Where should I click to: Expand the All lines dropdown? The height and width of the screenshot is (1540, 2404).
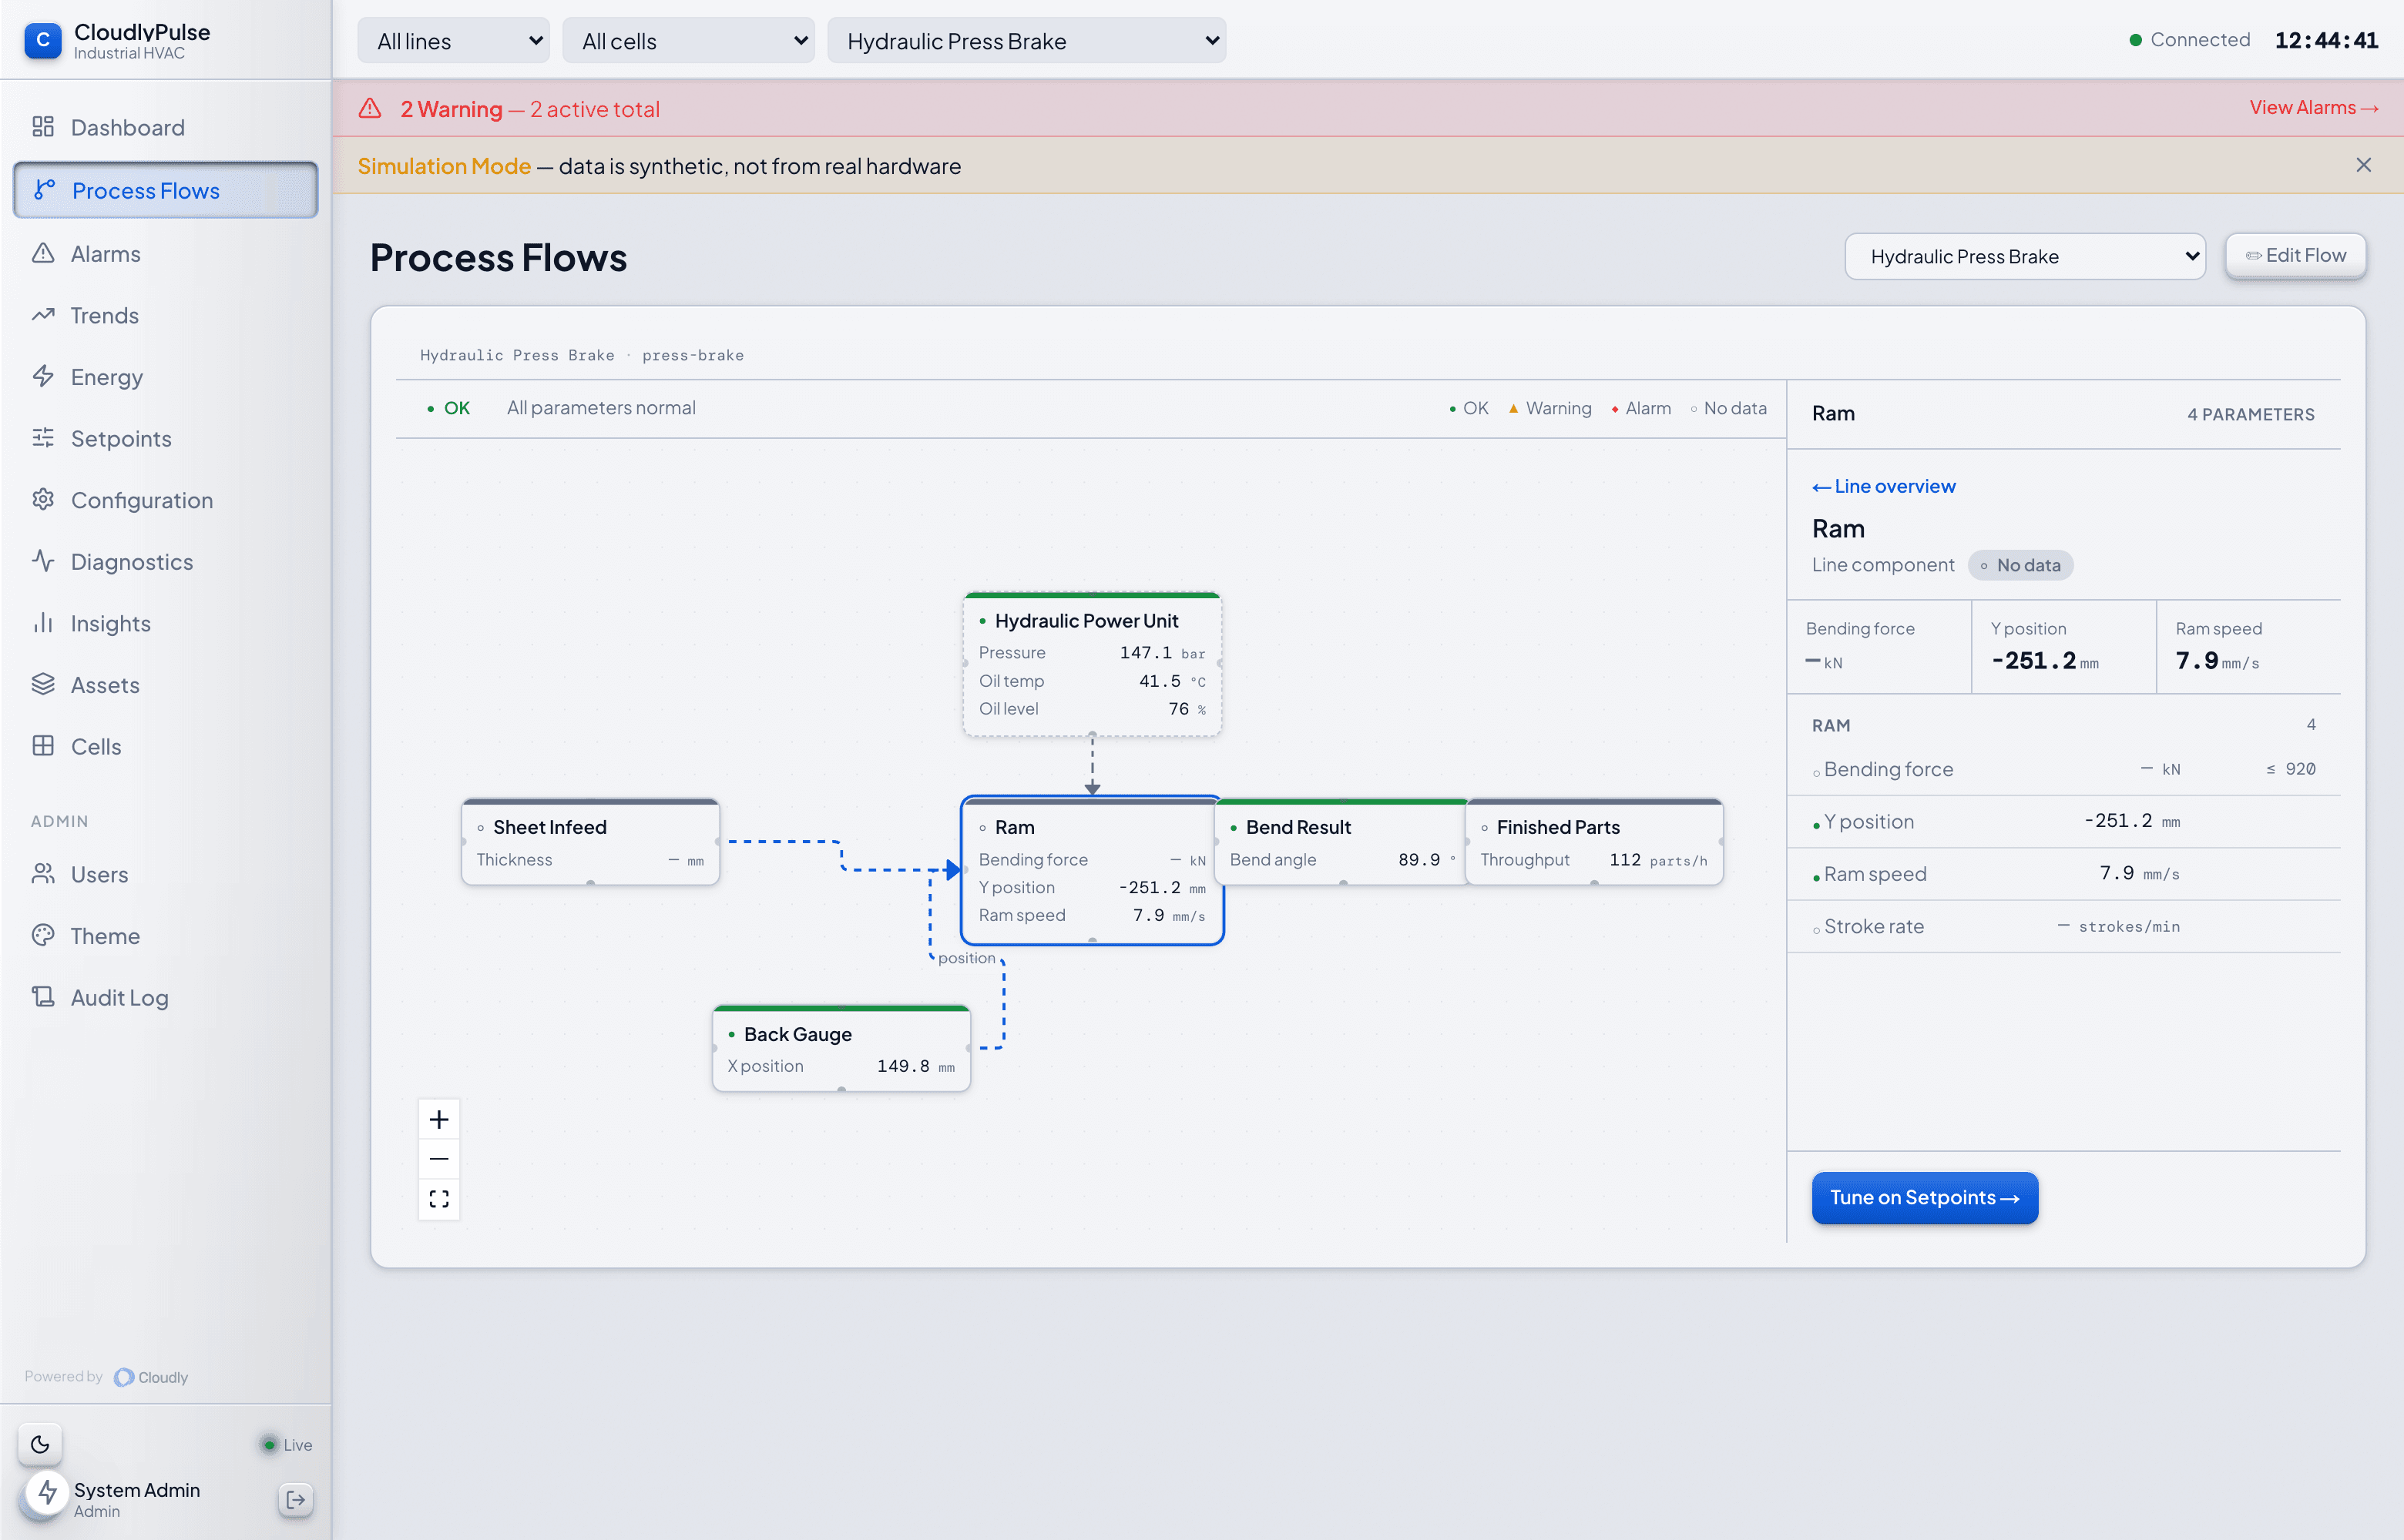(454, 41)
